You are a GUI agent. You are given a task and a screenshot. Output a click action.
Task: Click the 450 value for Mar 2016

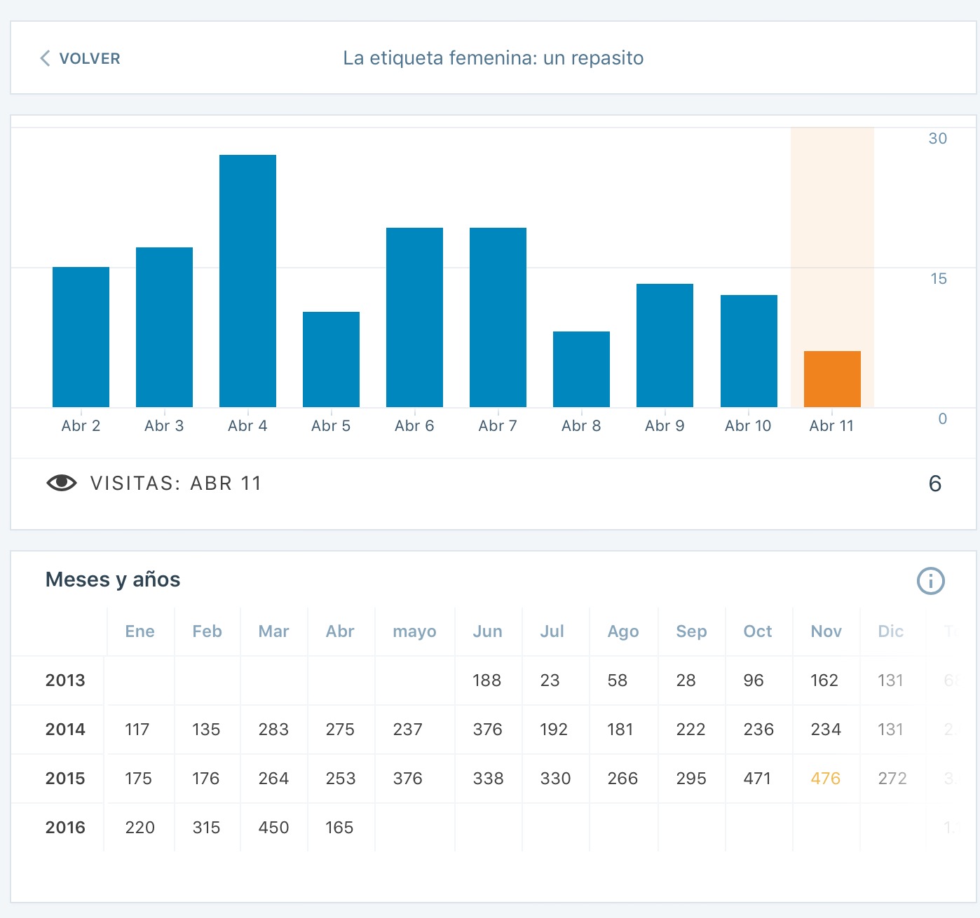click(273, 828)
